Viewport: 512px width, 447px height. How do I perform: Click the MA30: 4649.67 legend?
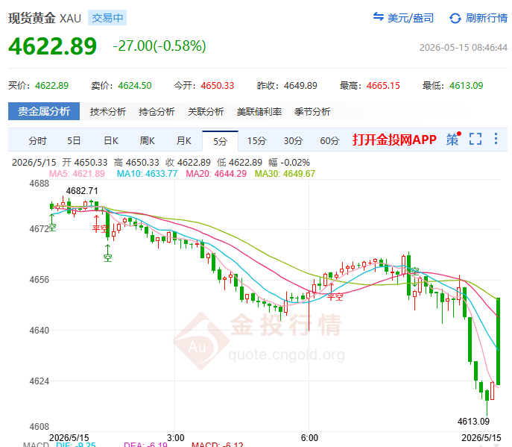click(x=285, y=174)
